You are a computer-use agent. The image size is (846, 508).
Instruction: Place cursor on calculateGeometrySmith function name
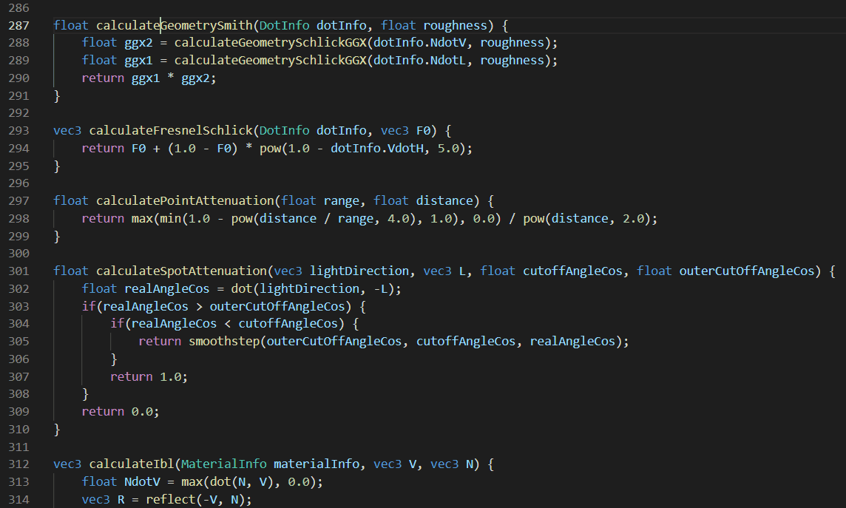175,25
